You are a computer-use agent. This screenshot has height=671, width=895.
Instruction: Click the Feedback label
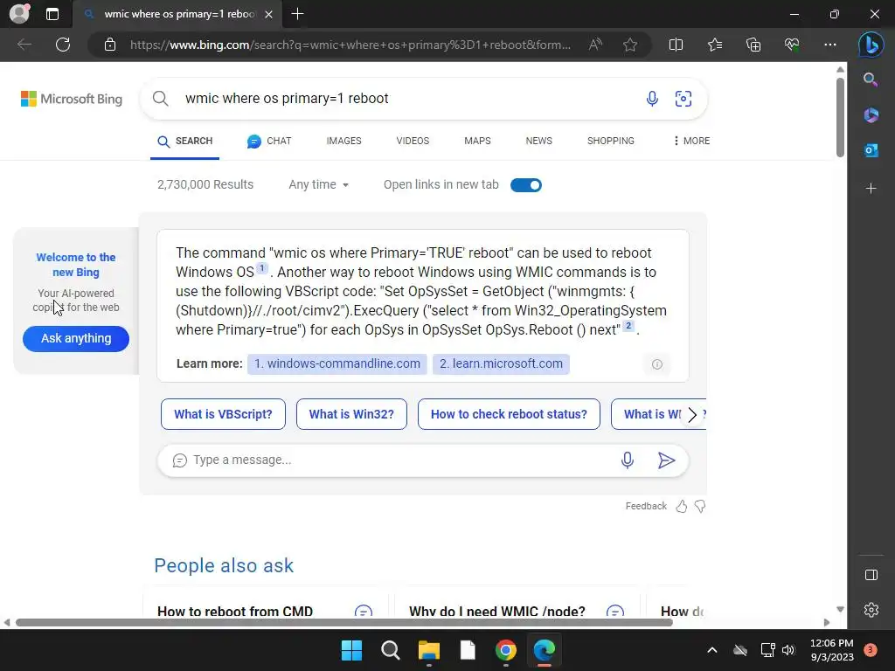(x=646, y=506)
